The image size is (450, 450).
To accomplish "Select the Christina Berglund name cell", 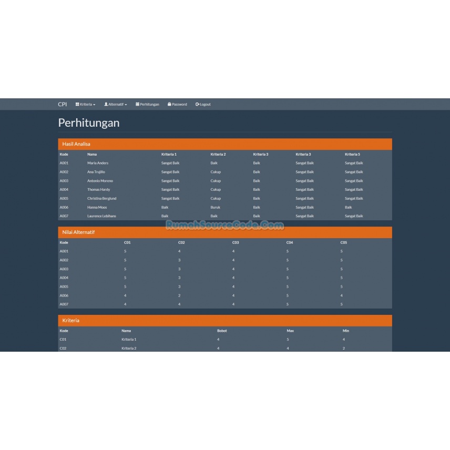I will pyautogui.click(x=102, y=198).
